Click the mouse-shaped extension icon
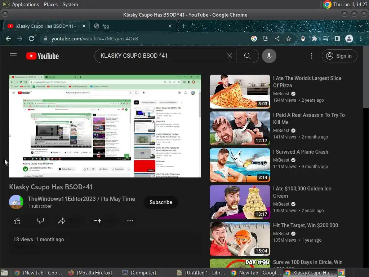Image resolution: width=369 pixels, height=277 pixels. pos(303,39)
